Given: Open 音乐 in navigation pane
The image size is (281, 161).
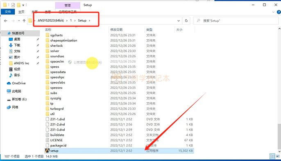Looking at the screenshot, I should pos(17,75).
